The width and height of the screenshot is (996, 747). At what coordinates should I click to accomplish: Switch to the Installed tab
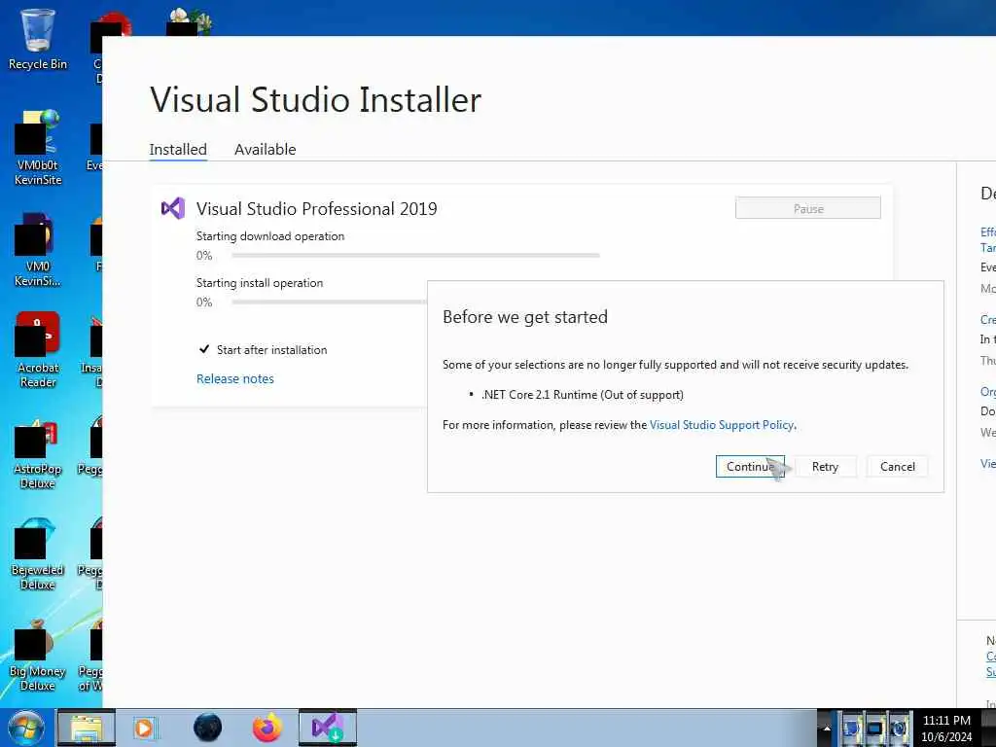click(x=178, y=149)
